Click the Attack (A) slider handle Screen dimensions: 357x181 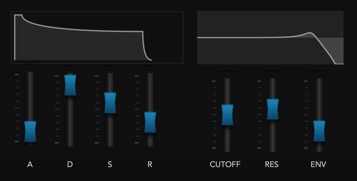(x=30, y=131)
